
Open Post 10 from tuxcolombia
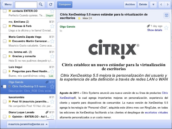click(x=28, y=102)
